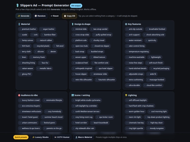The height and width of the screenshot is (142, 190).
Task: Toggle the faux fur chip
Action: coord(44,63)
